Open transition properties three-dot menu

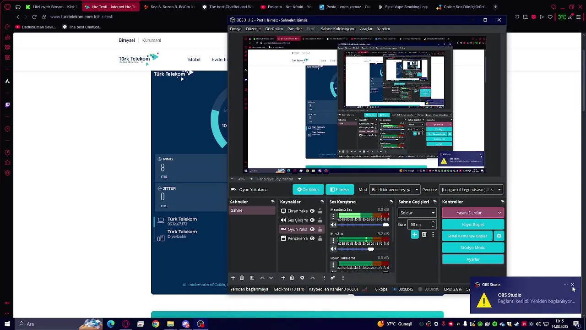(433, 235)
